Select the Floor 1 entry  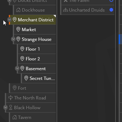[x=37, y=49]
